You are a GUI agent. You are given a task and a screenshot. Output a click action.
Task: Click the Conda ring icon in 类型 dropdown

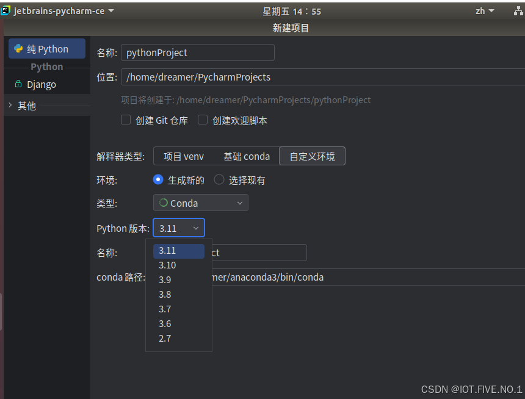[x=164, y=203]
